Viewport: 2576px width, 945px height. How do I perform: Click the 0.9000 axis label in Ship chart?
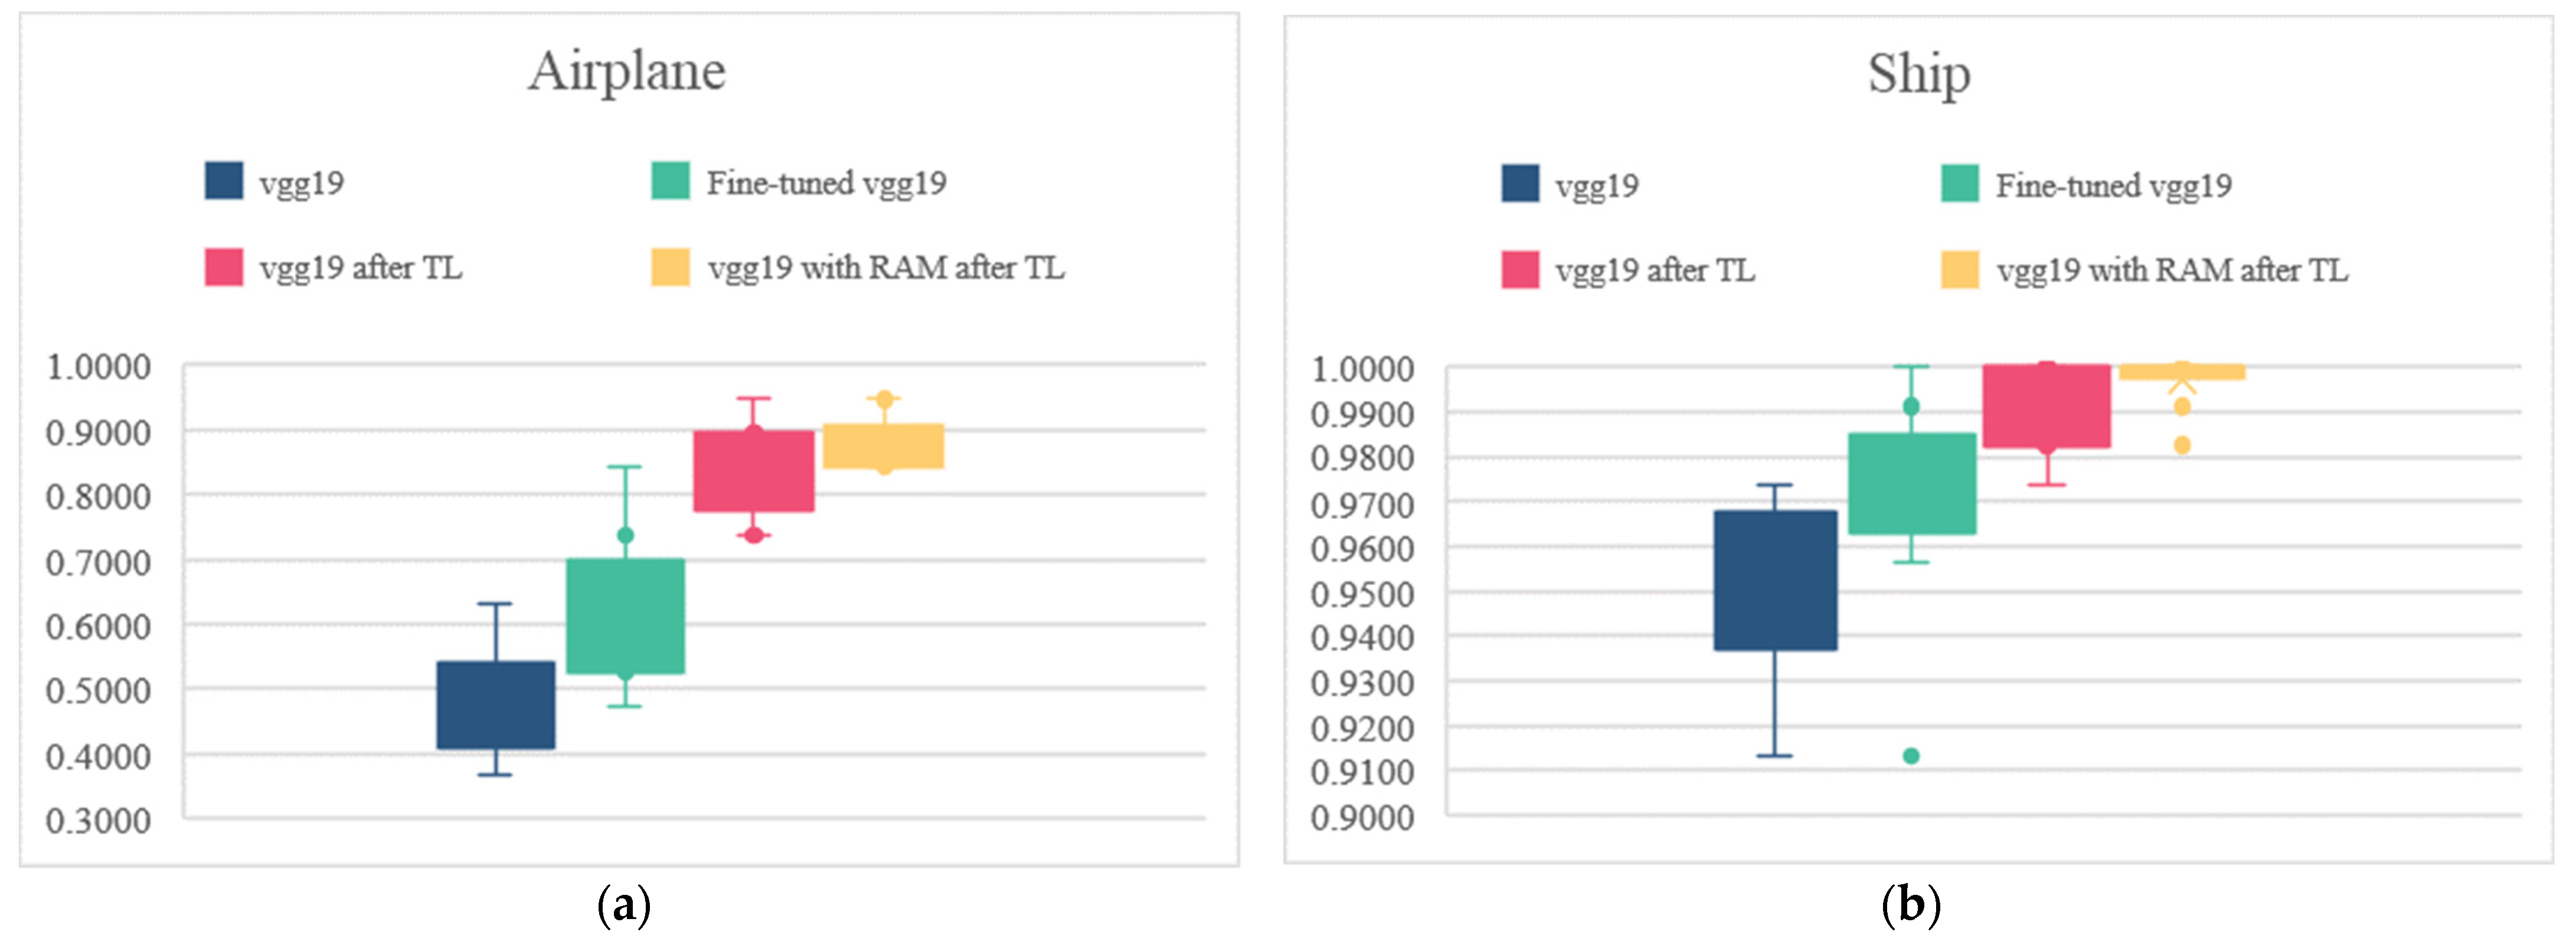click(x=1363, y=818)
